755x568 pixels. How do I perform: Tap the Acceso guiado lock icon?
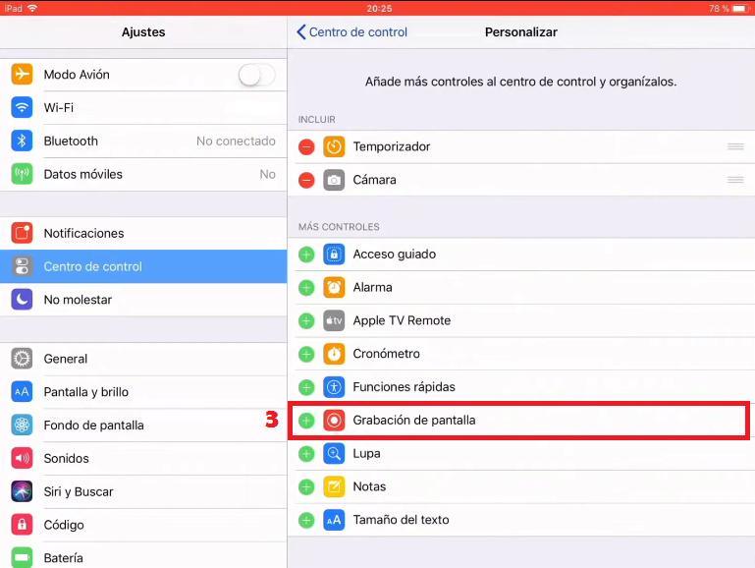click(x=334, y=255)
